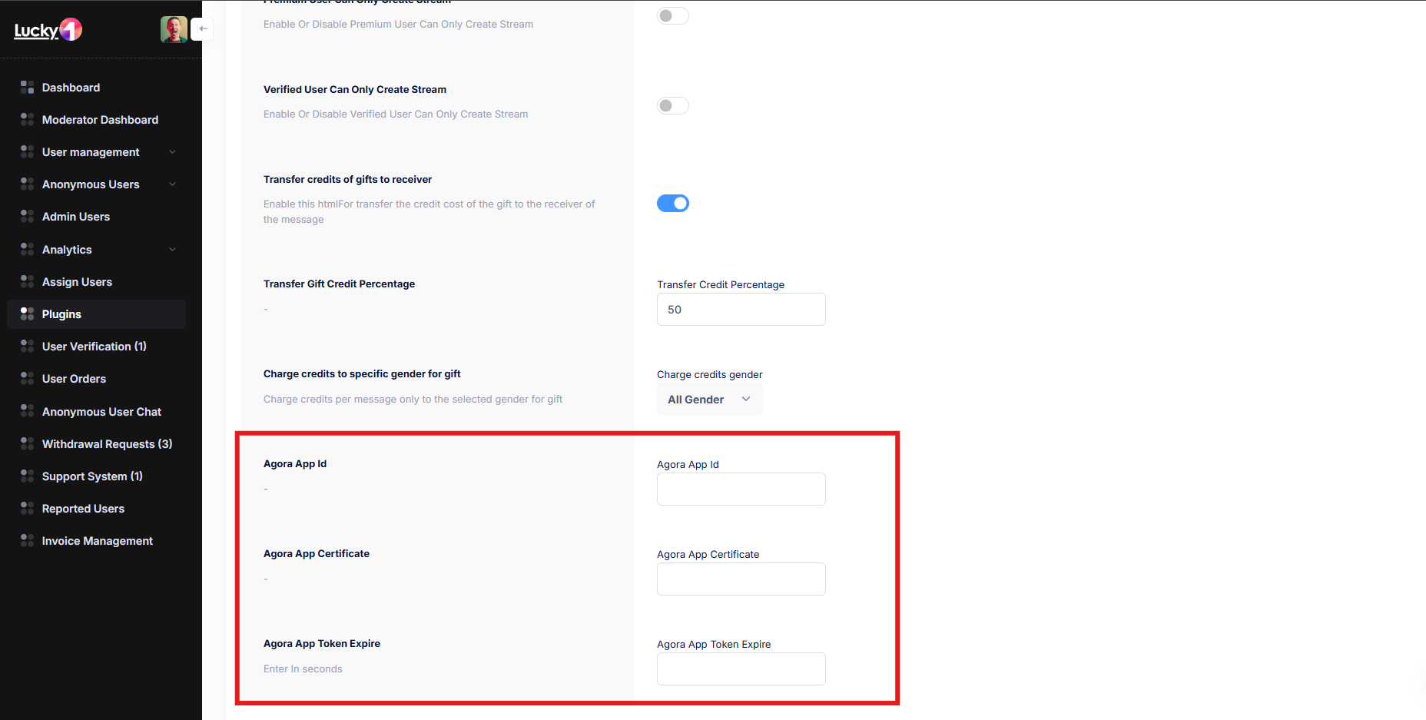Click the Reported Users icon
Viewport: 1426px width, 720px height.
[x=27, y=509]
